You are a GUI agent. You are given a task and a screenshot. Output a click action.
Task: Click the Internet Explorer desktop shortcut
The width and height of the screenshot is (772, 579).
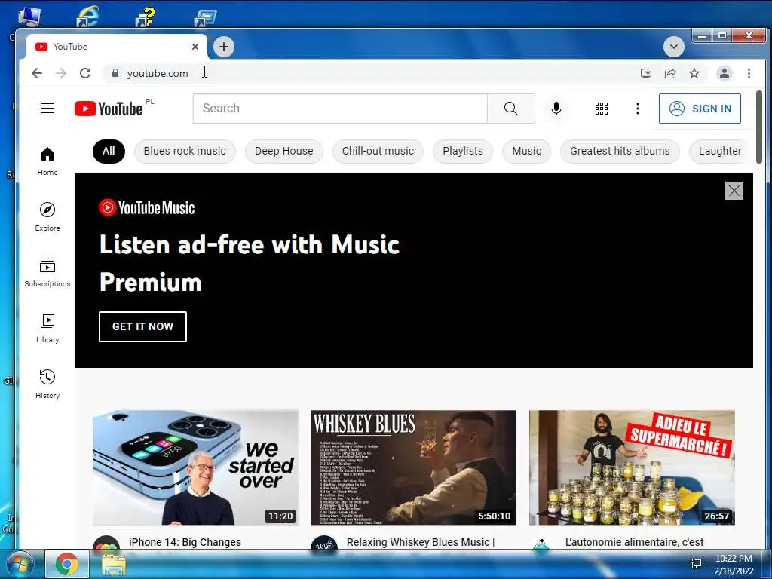pos(87,17)
